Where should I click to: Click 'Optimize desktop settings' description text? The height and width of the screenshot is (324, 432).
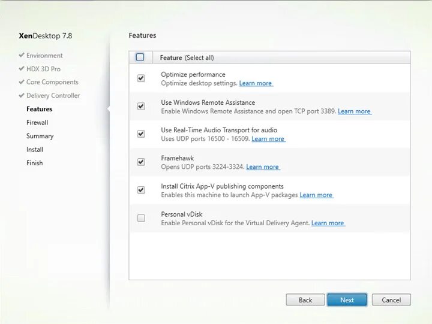(199, 83)
